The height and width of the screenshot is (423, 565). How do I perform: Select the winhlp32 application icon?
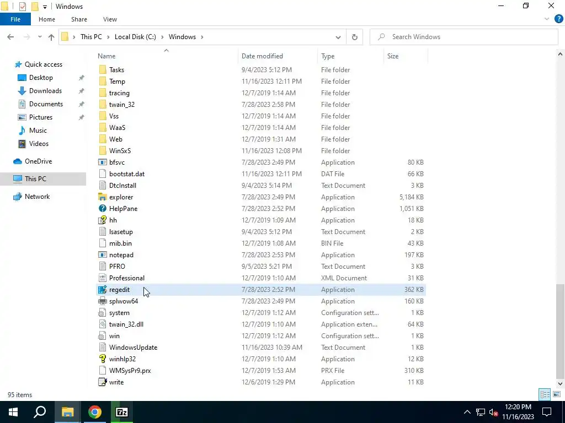coord(102,359)
